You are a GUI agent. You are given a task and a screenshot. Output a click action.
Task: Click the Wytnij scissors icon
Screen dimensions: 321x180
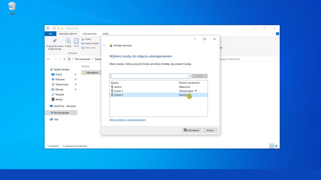coord(83,39)
